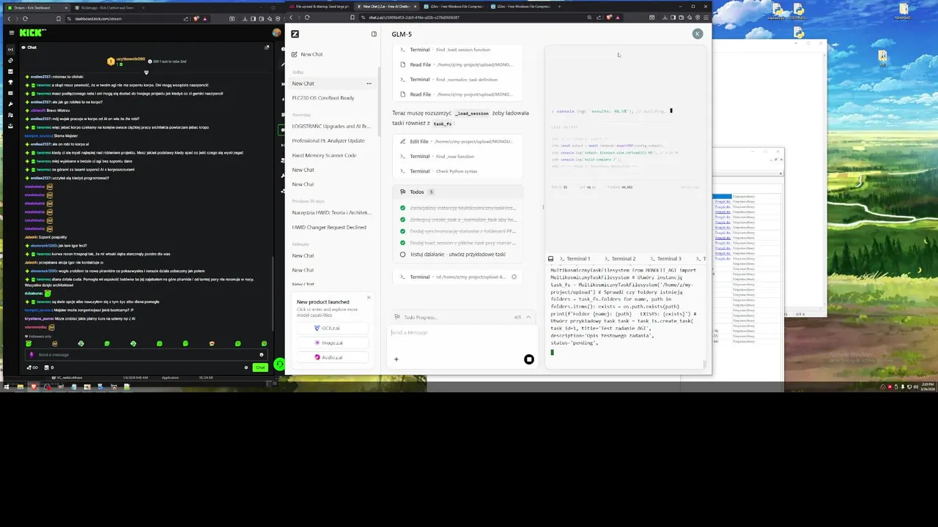Open 'Fixed Memory Scanner Code' chat
The width and height of the screenshot is (938, 527).
click(324, 155)
